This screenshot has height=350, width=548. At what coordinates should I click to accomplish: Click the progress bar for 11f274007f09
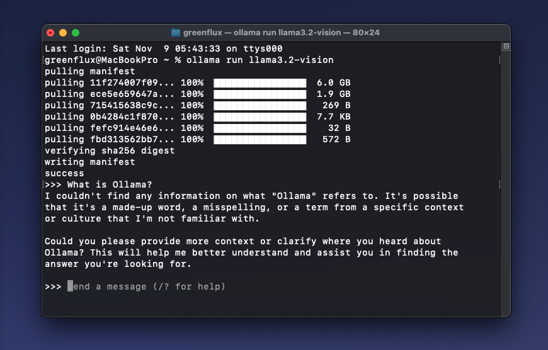click(260, 83)
